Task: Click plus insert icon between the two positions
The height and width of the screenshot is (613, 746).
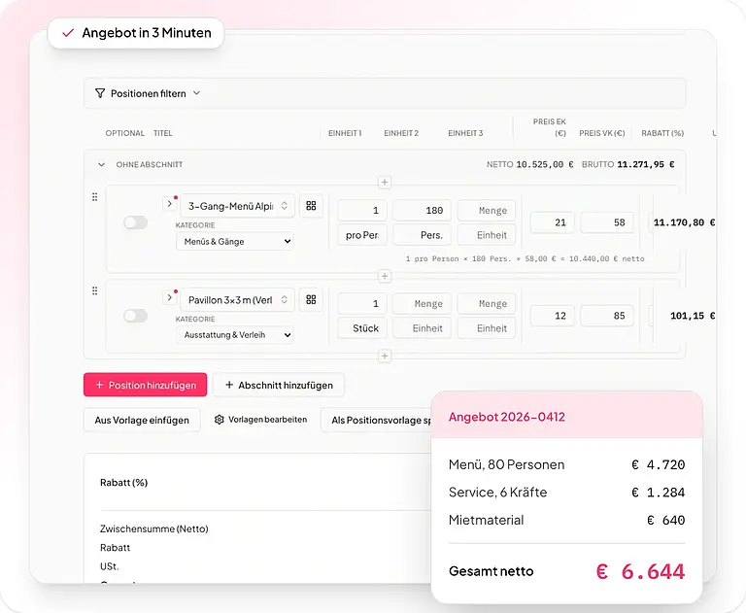Action: (x=385, y=276)
